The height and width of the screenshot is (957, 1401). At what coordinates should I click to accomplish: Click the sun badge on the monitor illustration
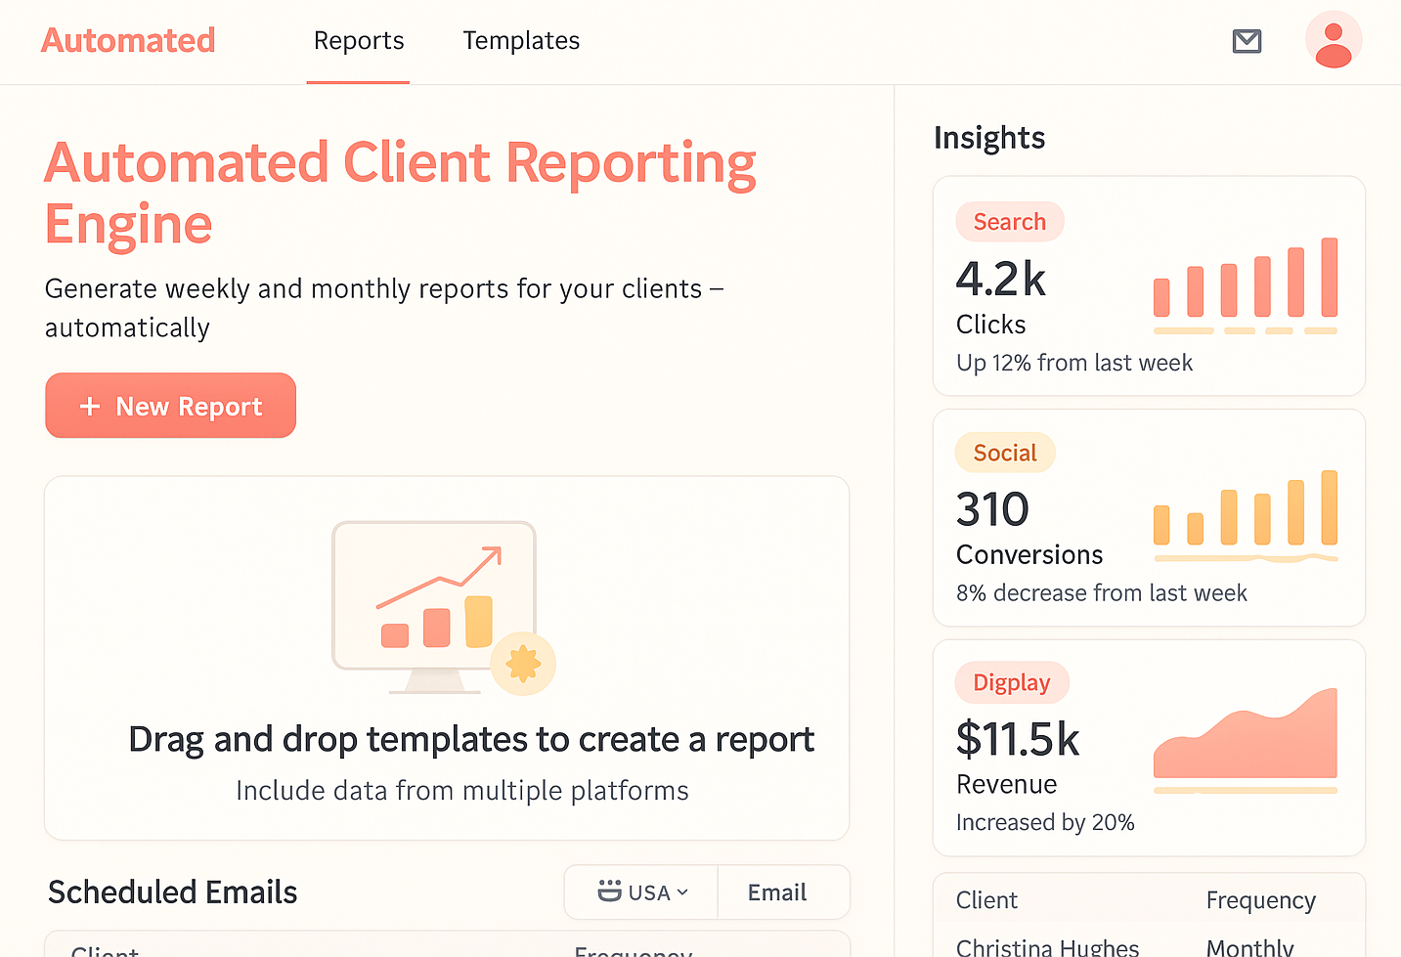tap(524, 664)
